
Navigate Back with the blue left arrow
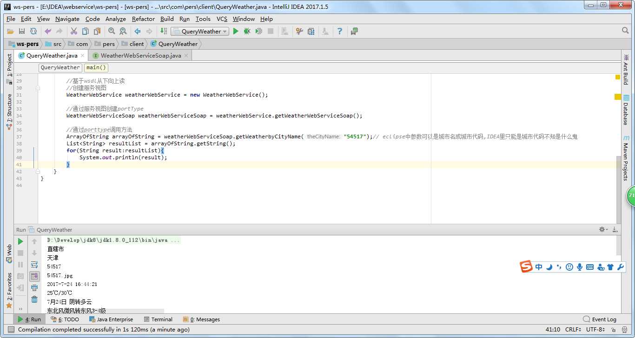click(138, 31)
